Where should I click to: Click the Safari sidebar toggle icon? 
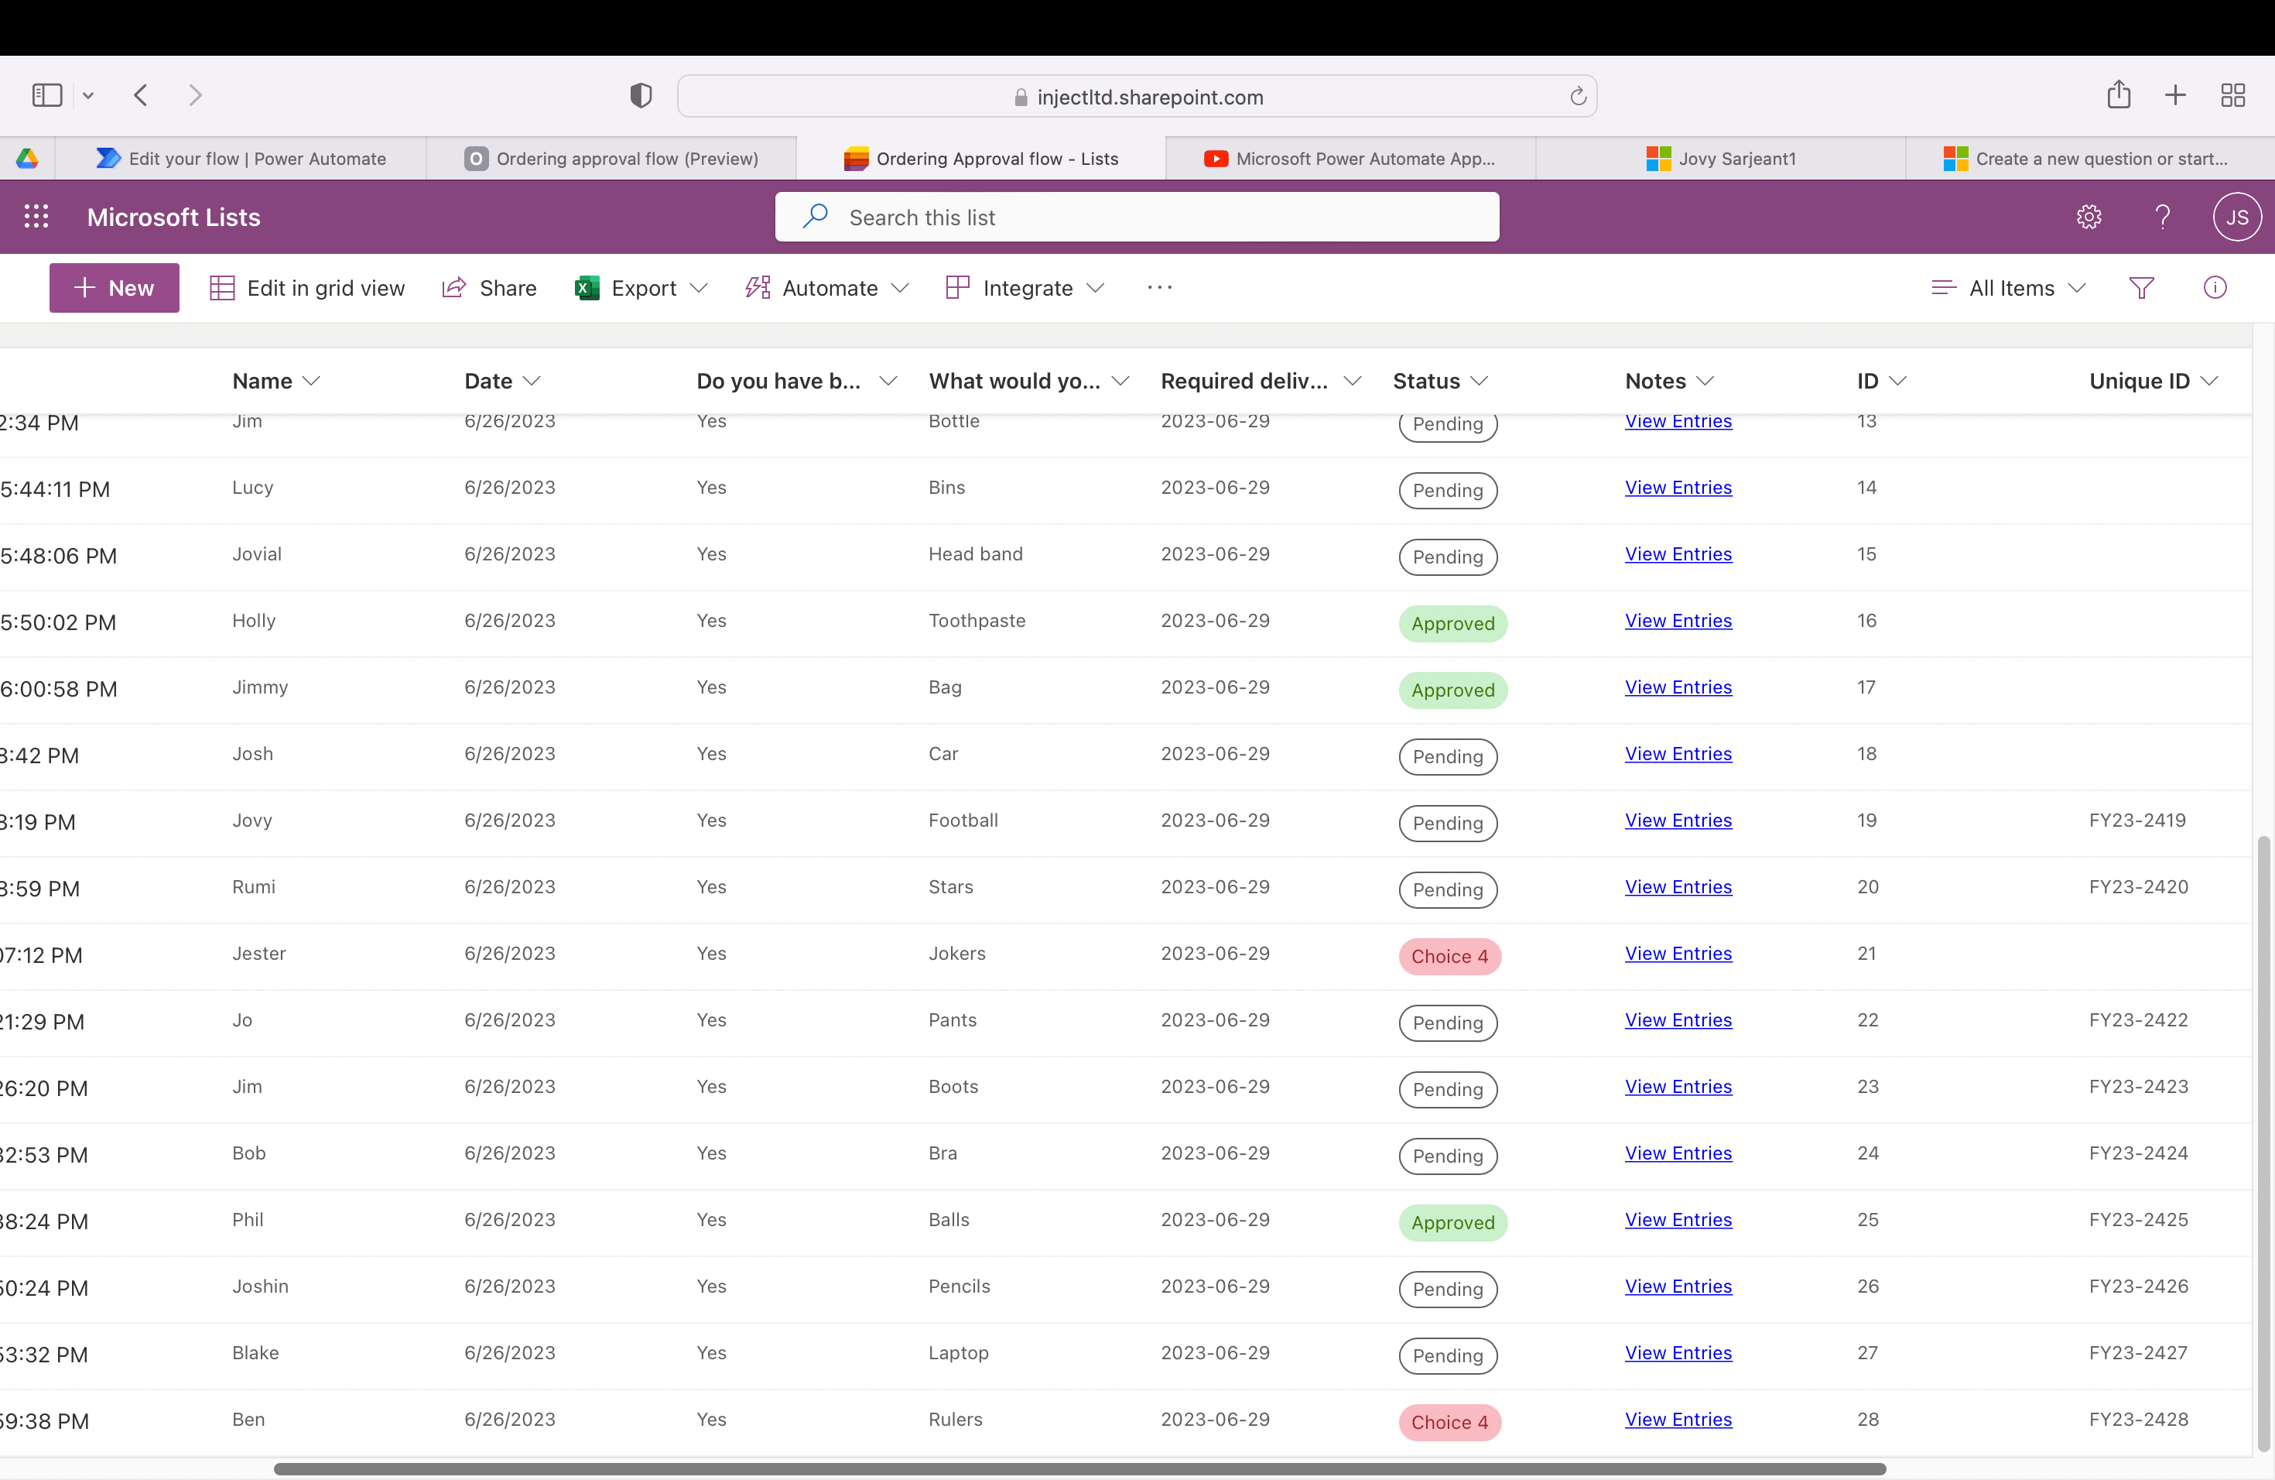coord(47,96)
